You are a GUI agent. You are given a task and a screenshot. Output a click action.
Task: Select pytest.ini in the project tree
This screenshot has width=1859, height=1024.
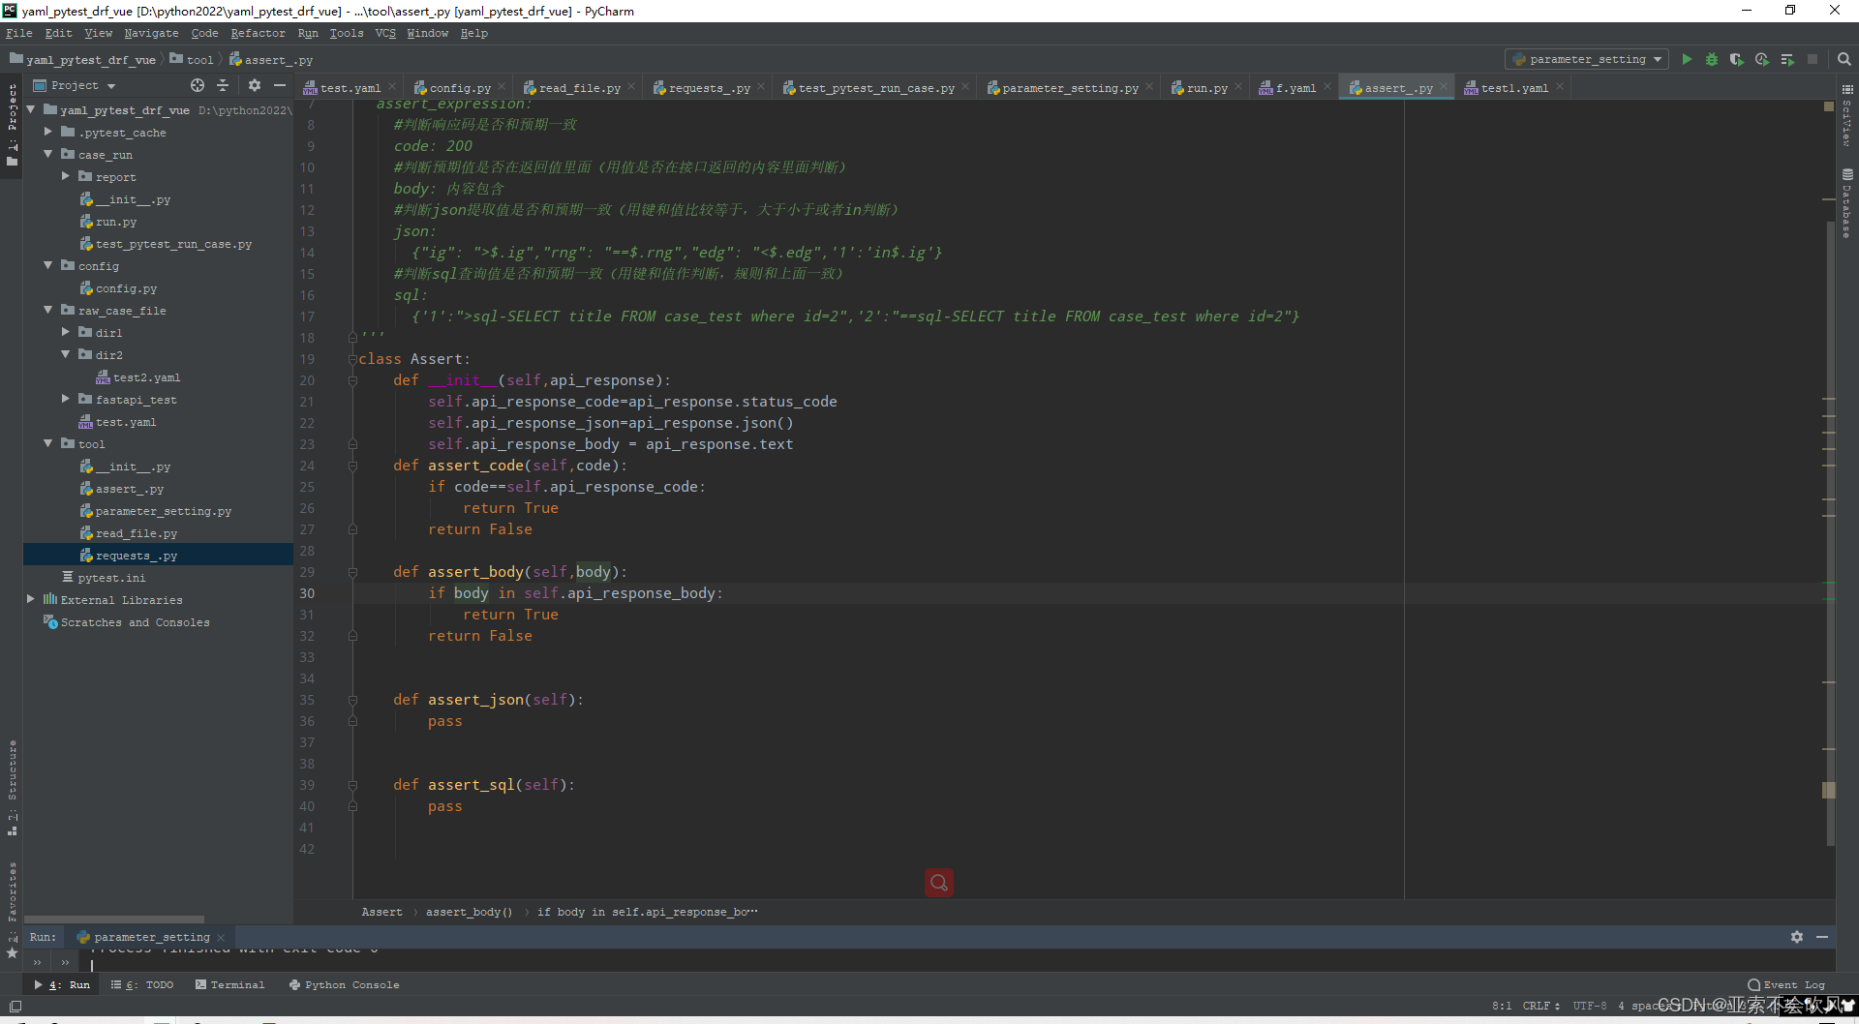(x=111, y=578)
